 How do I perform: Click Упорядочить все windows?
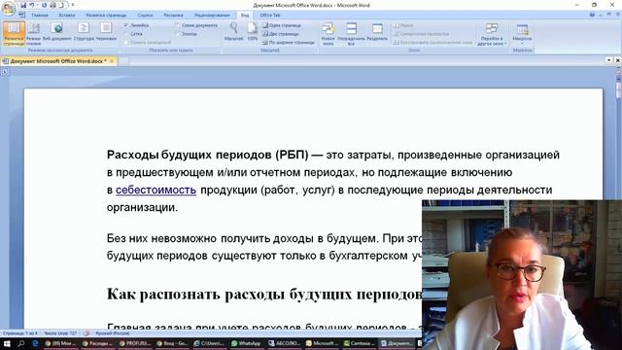click(351, 34)
